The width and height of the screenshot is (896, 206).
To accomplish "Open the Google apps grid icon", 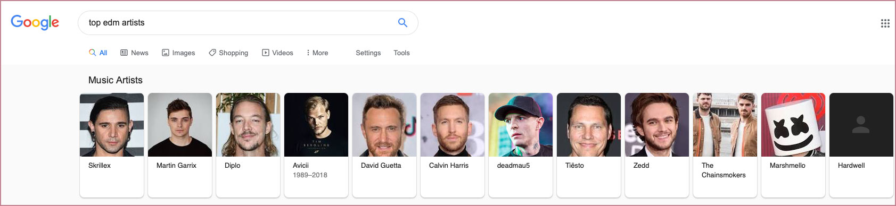I will [885, 23].
